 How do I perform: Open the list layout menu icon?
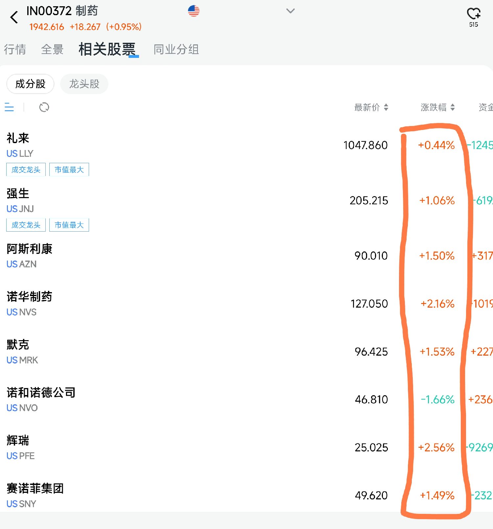coord(9,107)
